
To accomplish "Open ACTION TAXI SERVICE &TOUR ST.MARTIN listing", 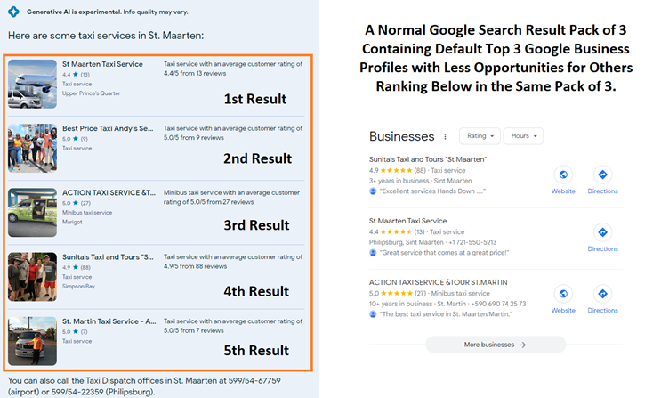I will pos(432,281).
